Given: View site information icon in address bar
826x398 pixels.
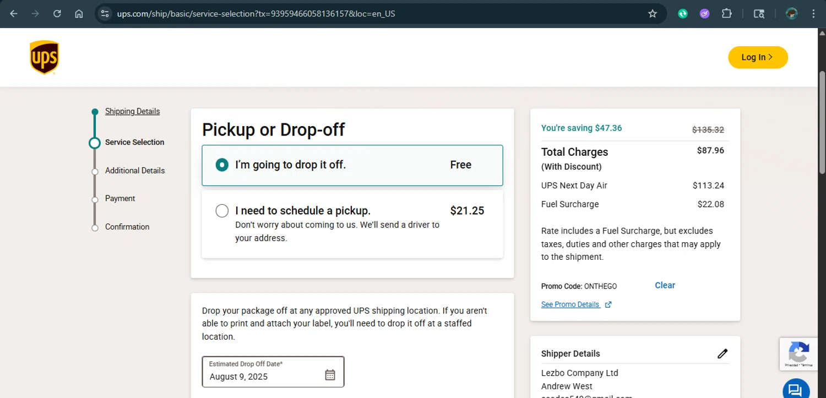Looking at the screenshot, I should (105, 14).
